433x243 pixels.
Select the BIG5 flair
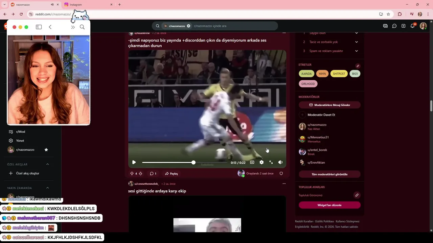click(x=355, y=74)
